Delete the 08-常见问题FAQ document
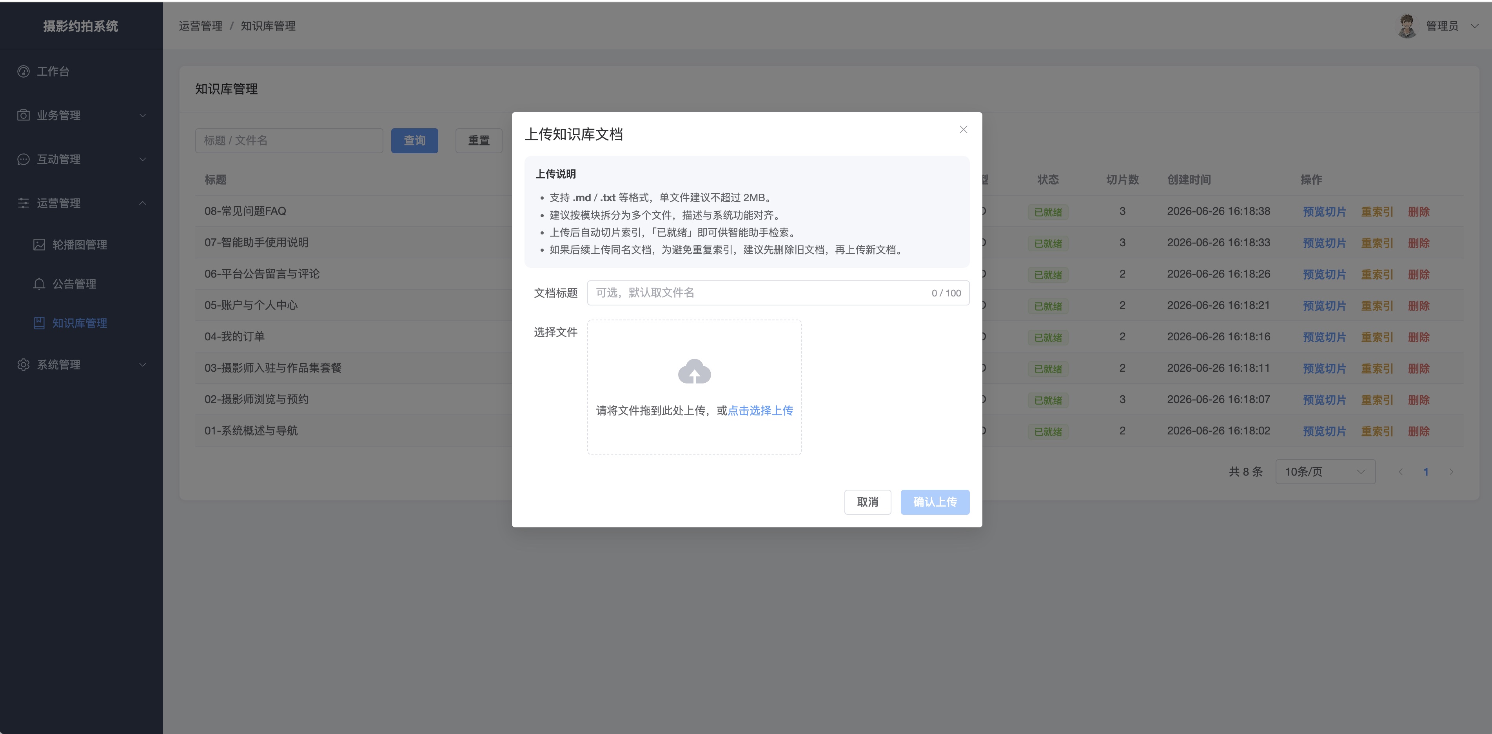 pos(1418,212)
